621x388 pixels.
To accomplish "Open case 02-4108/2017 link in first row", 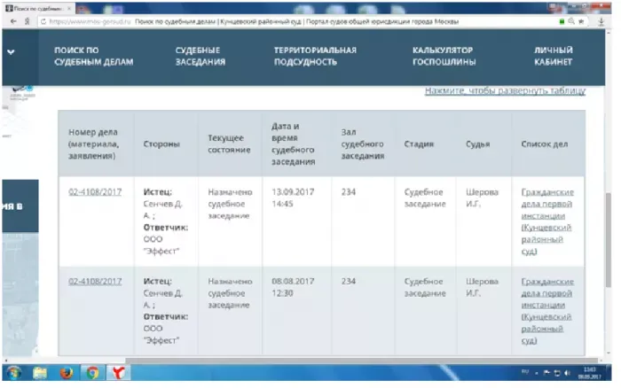I will coord(95,192).
